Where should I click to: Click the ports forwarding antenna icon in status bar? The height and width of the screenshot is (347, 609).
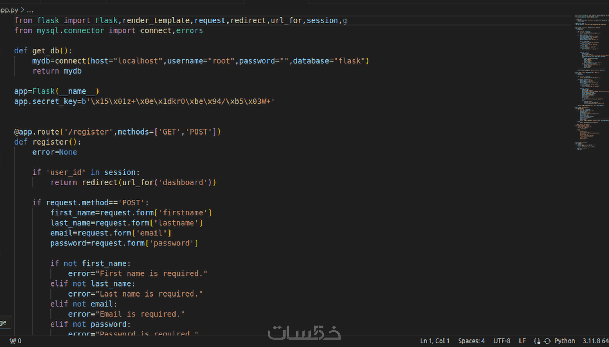(13, 341)
